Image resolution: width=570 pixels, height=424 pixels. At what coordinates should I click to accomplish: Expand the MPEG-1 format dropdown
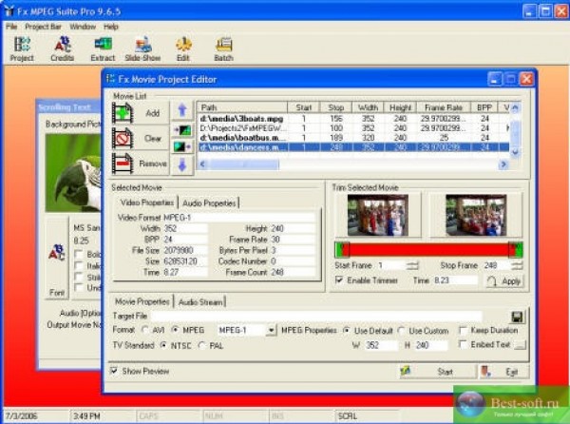271,330
